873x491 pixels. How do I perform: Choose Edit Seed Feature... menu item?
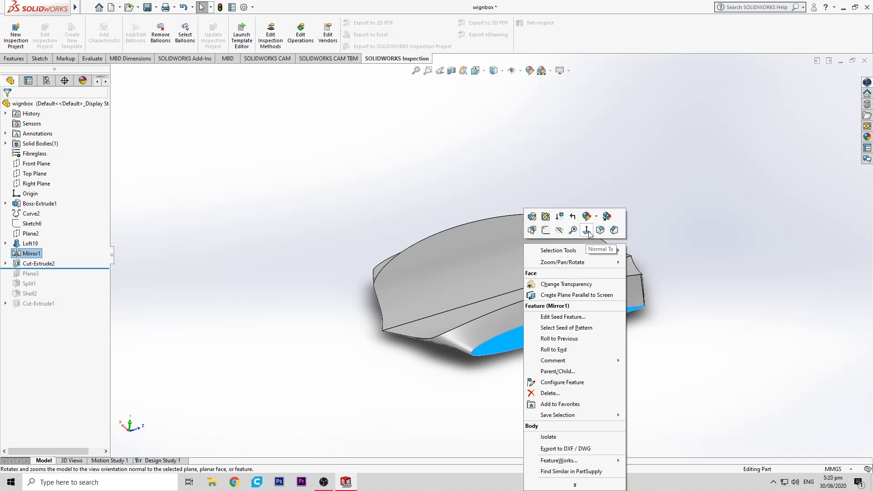click(563, 317)
